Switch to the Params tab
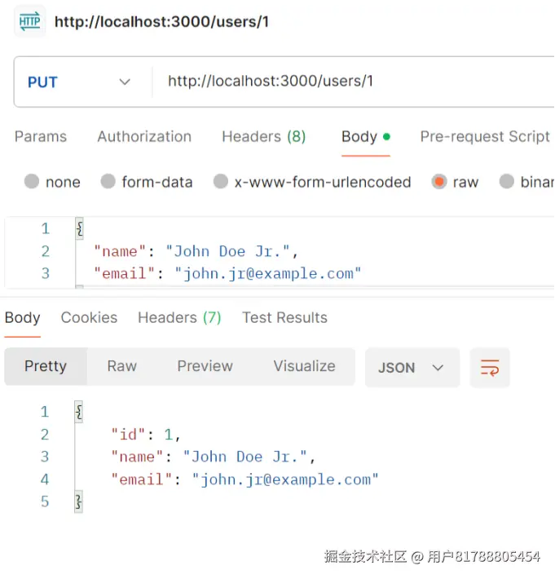The image size is (555, 579). (x=41, y=136)
